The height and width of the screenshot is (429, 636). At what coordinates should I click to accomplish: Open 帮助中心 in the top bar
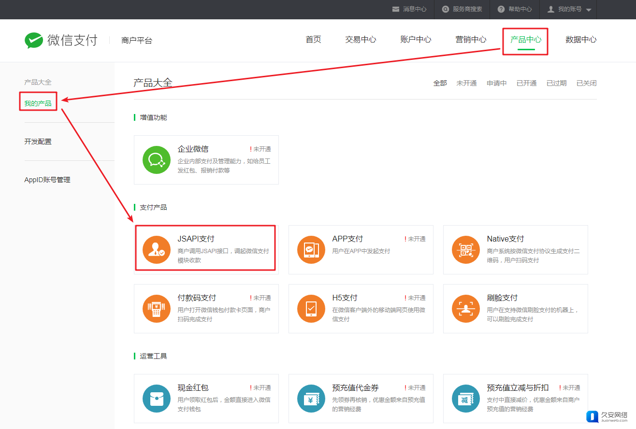click(x=520, y=9)
